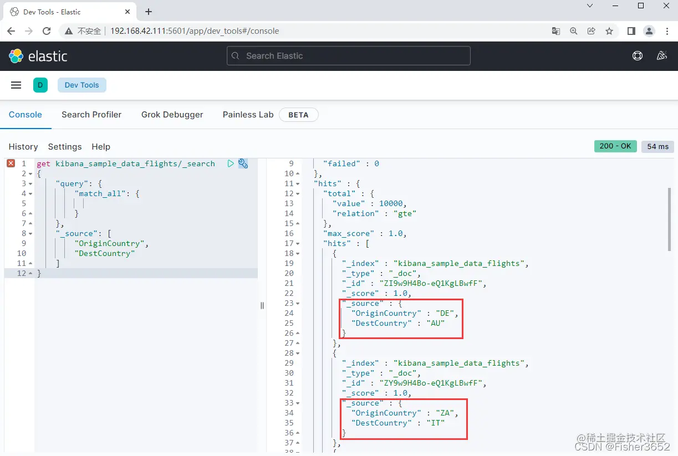The image size is (678, 456).
Task: Click the "DestCountry" text on editor line 10
Action: (x=105, y=254)
